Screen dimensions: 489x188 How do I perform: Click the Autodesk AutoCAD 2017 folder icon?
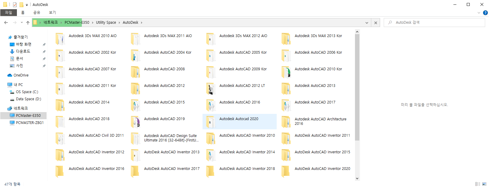coord(286,105)
